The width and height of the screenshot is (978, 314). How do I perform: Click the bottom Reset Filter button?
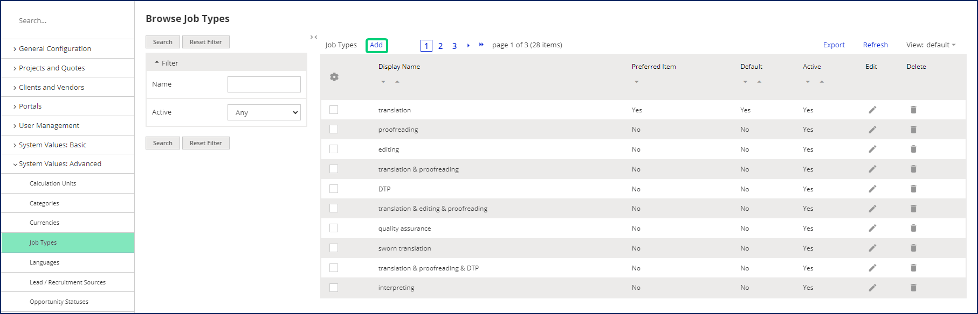(206, 143)
